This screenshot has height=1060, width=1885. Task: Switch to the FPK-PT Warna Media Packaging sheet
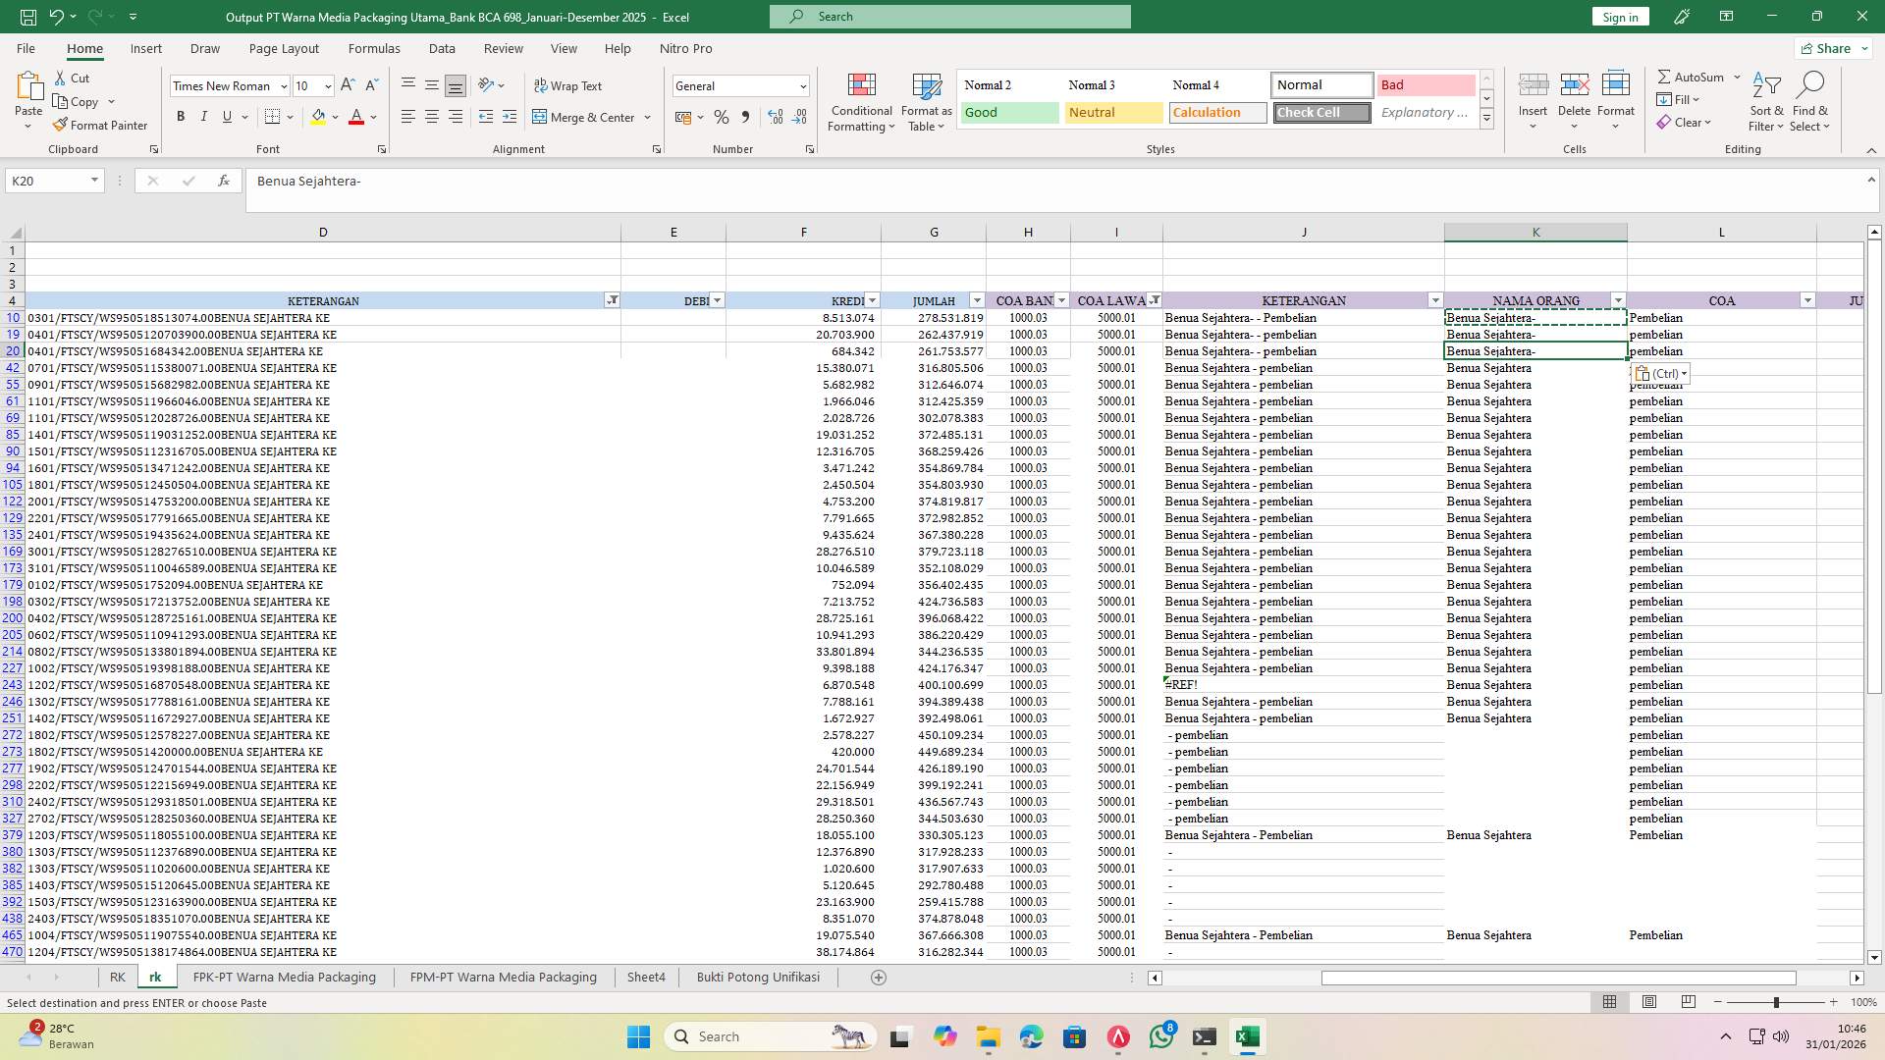click(x=284, y=977)
